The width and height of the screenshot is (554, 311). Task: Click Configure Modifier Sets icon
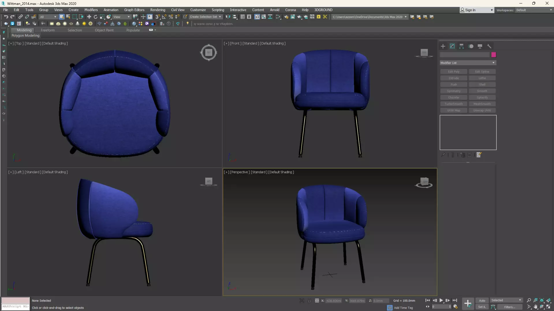point(479,155)
